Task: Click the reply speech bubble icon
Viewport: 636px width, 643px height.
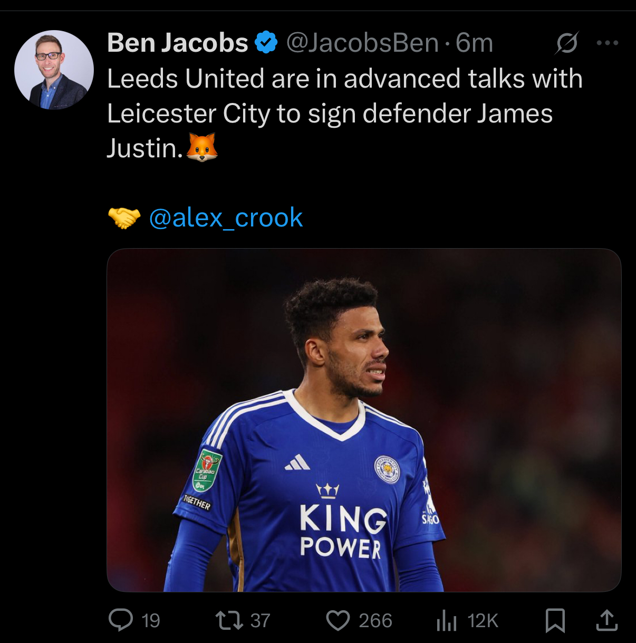Action: click(121, 620)
